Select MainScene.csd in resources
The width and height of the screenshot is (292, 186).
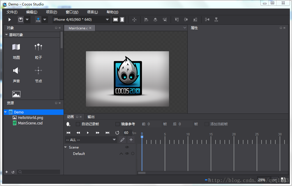coord(30,123)
